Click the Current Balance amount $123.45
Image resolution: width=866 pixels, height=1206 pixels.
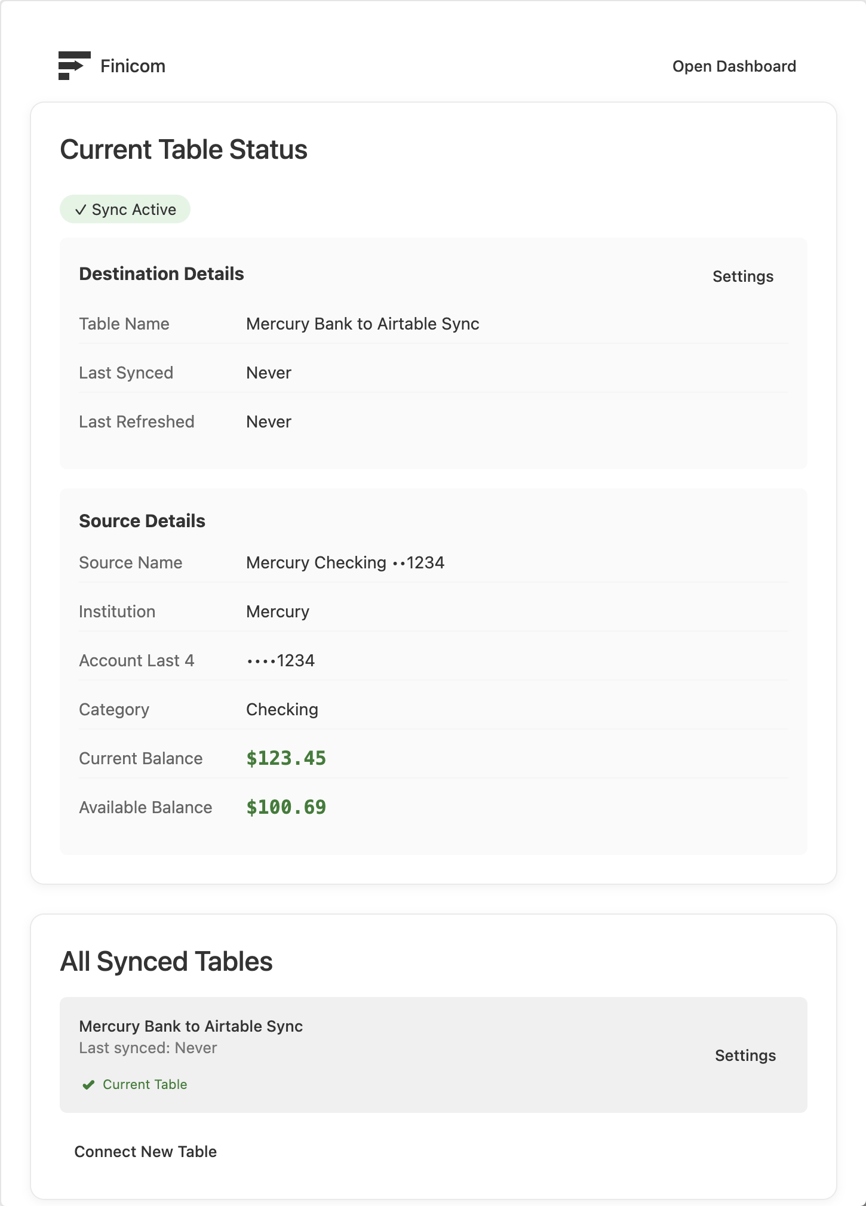tap(286, 758)
